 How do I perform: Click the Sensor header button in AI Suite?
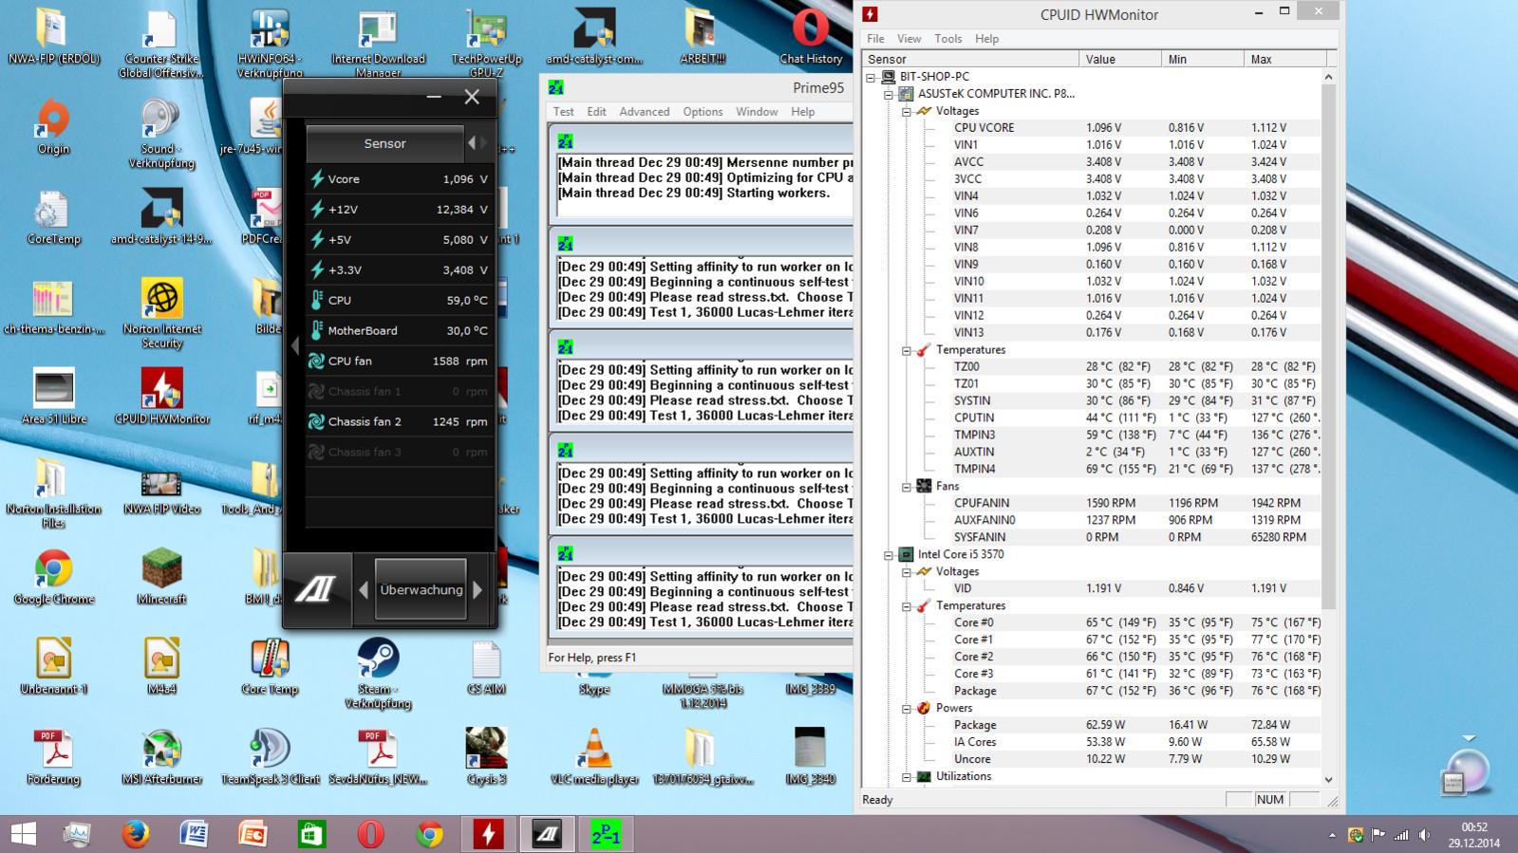(x=384, y=143)
